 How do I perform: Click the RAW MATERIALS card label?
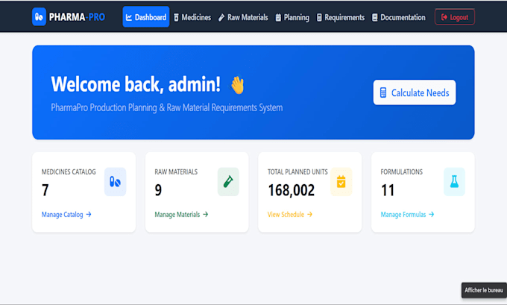(x=176, y=172)
